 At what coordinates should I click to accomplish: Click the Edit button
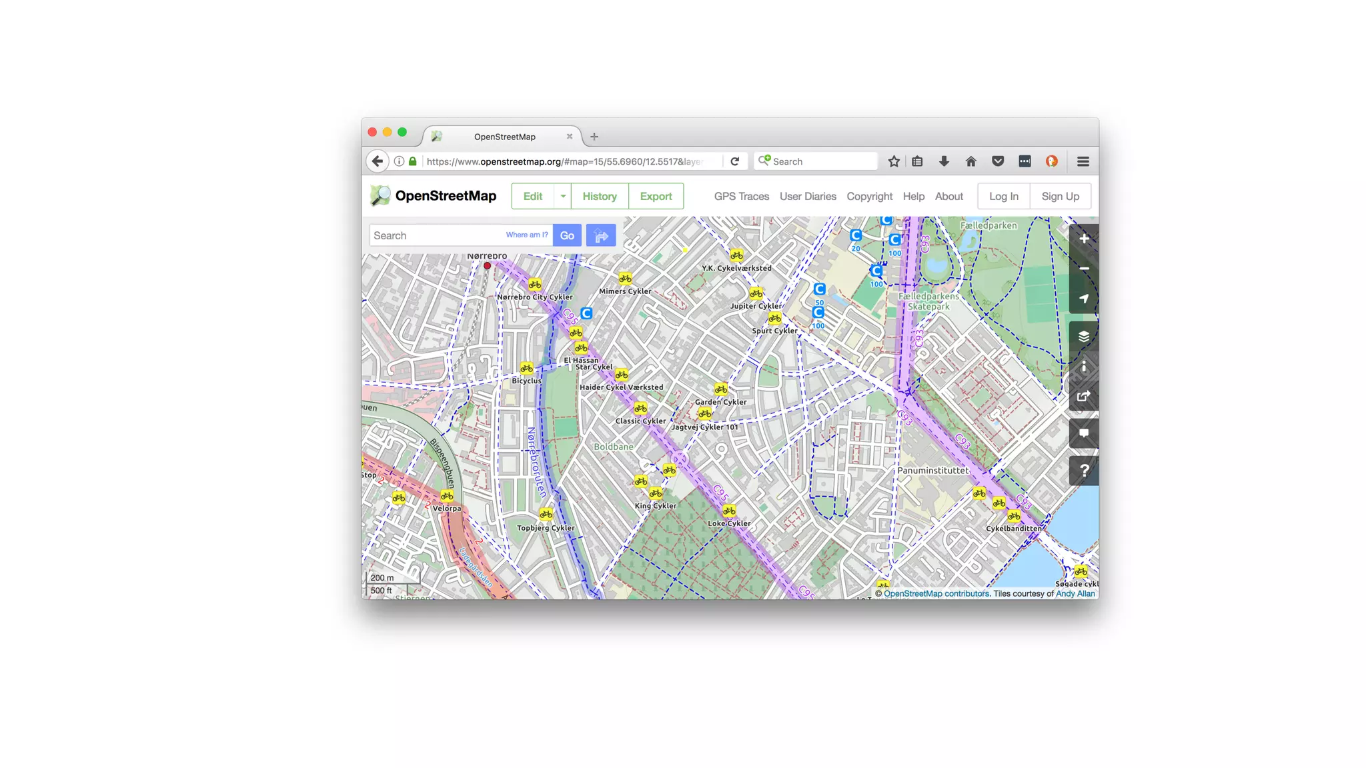[532, 196]
